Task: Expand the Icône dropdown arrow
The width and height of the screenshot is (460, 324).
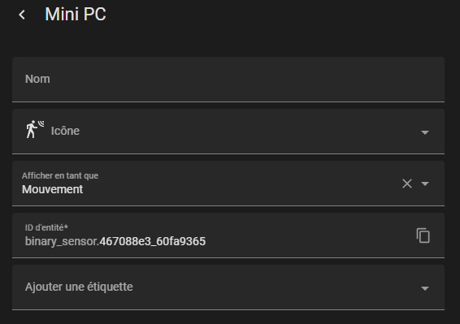Action: click(425, 132)
